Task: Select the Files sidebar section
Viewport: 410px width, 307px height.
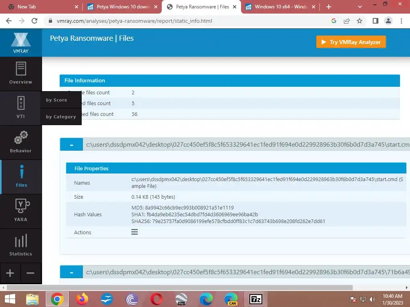Action: pyautogui.click(x=21, y=177)
